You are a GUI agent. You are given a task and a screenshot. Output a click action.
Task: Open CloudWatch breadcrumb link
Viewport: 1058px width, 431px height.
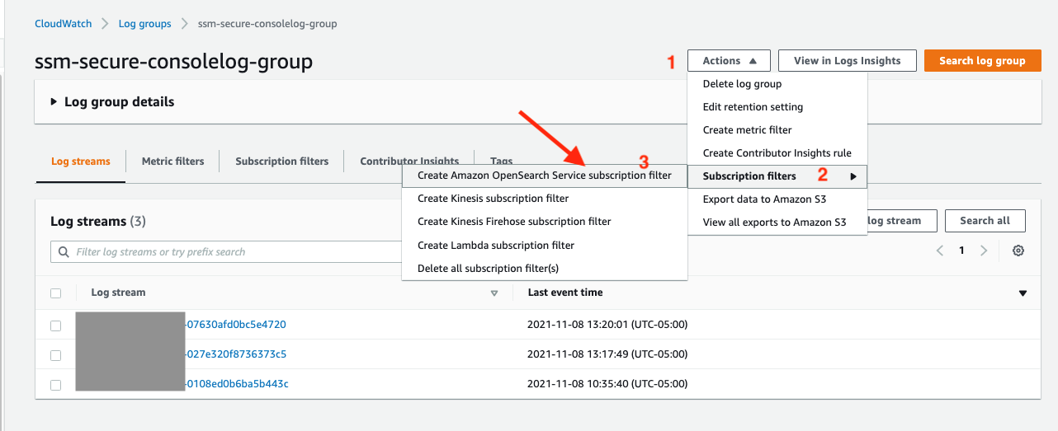point(64,24)
